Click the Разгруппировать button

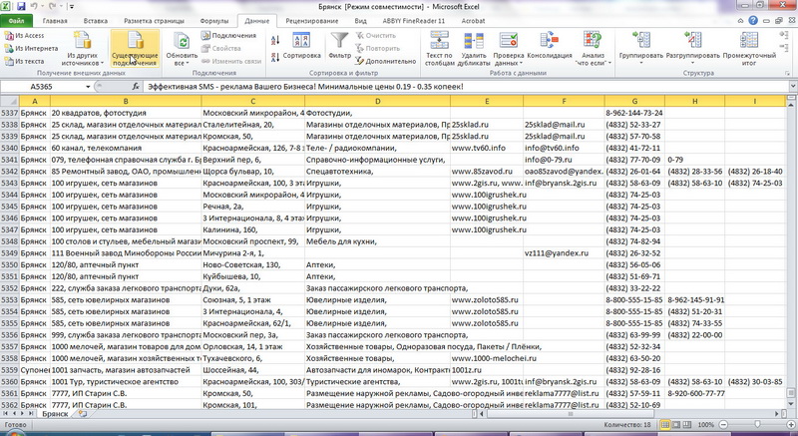pyautogui.click(x=693, y=44)
